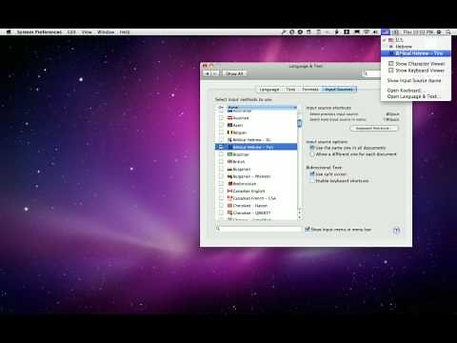
Task: Click the menu bar clock
Action: click(418, 32)
